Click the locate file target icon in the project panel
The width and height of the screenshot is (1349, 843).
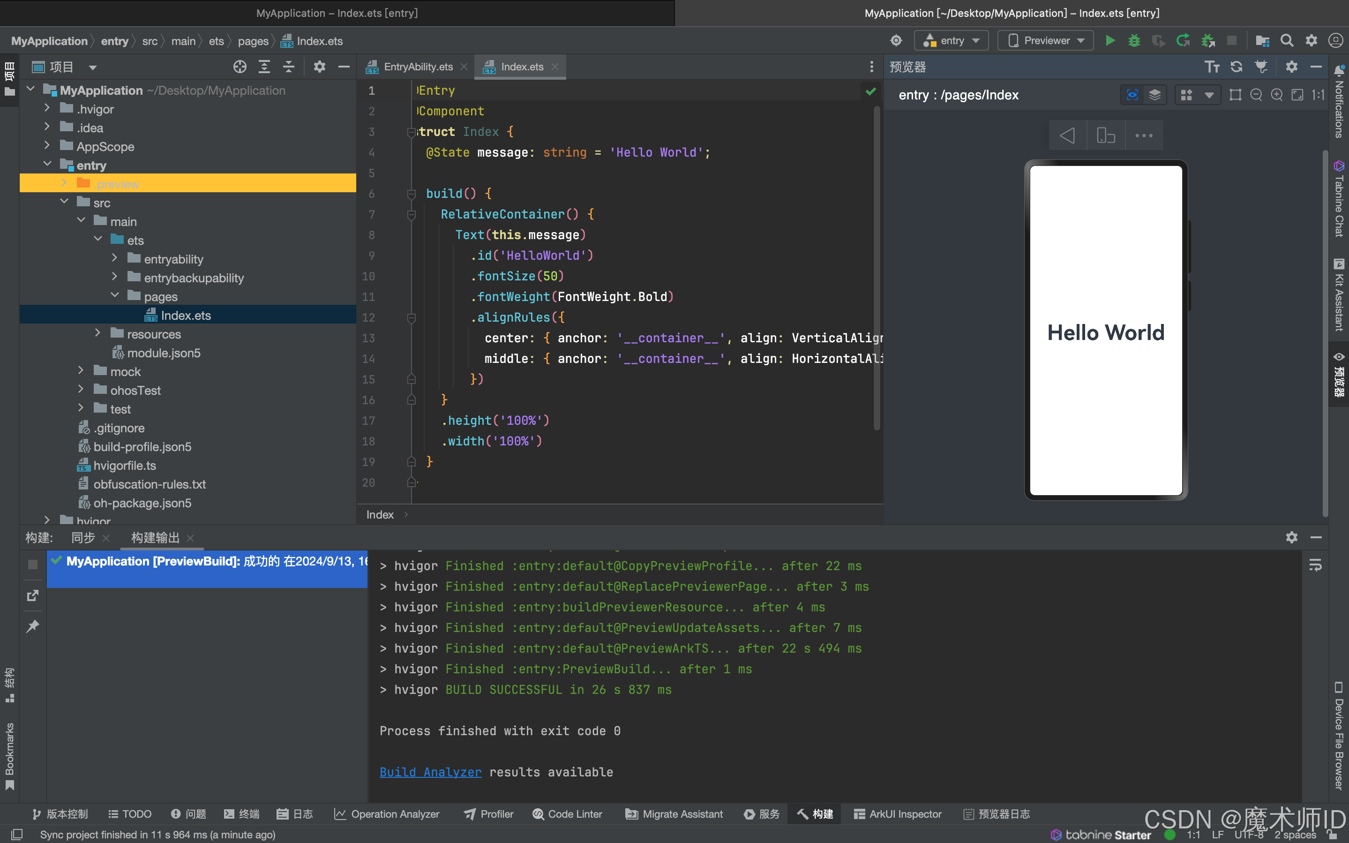click(240, 67)
